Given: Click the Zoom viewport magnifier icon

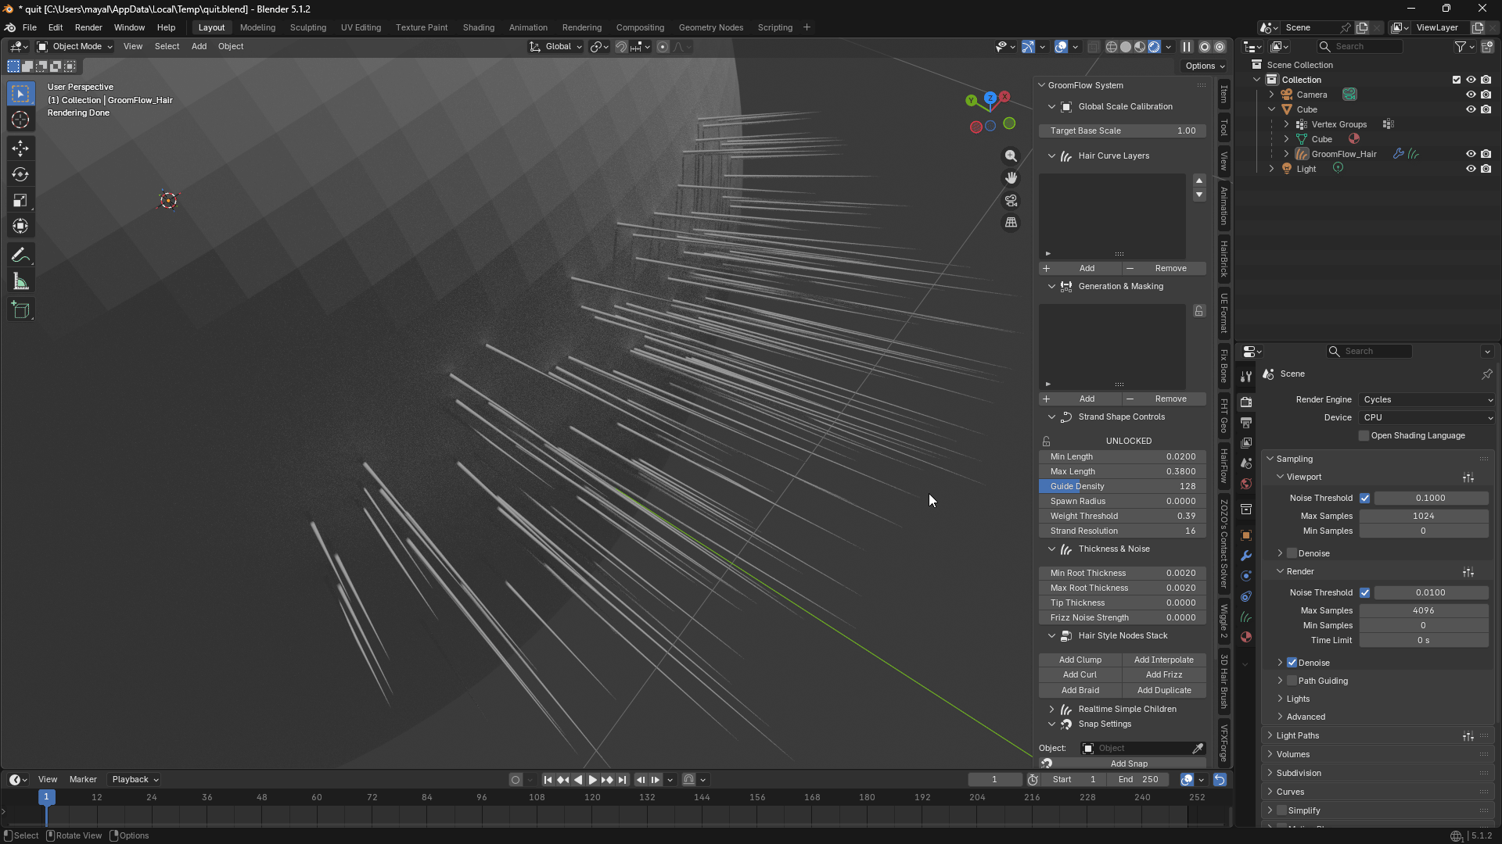Looking at the screenshot, I should pyautogui.click(x=1012, y=156).
